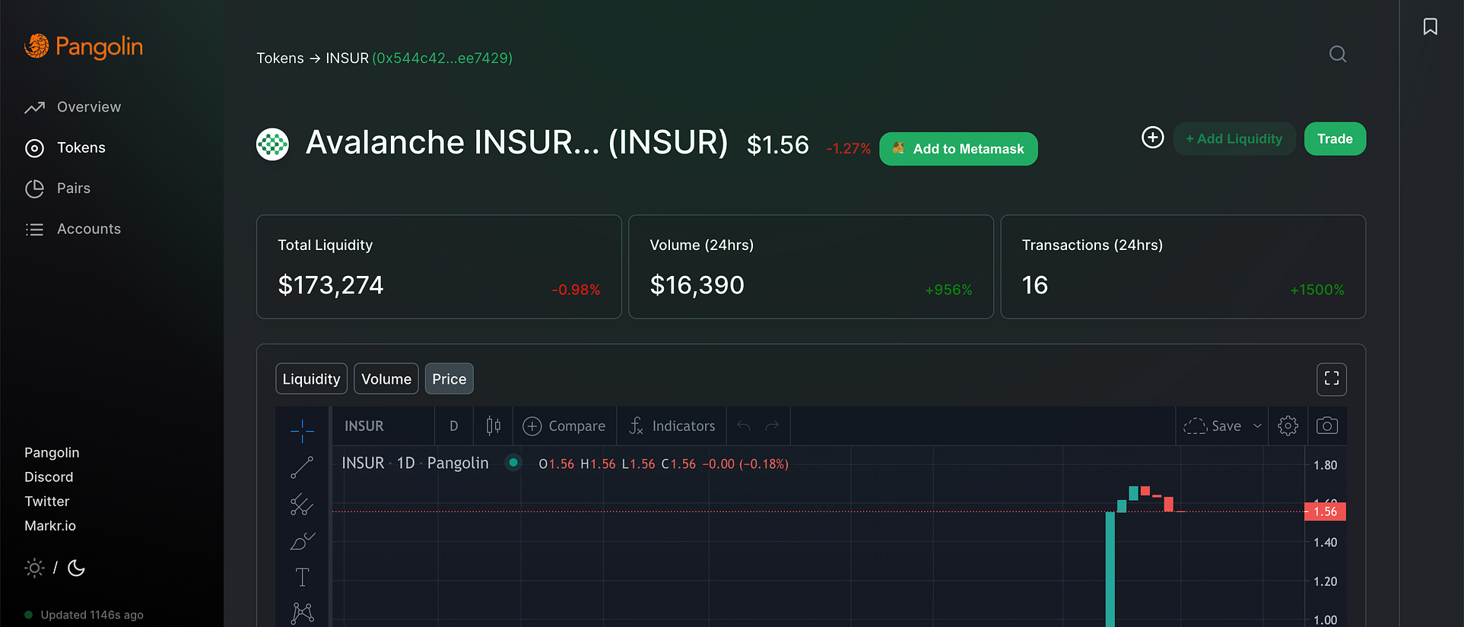Viewport: 1464px width, 627px height.
Task: Click the Compare button in chart toolbar
Action: 564,426
